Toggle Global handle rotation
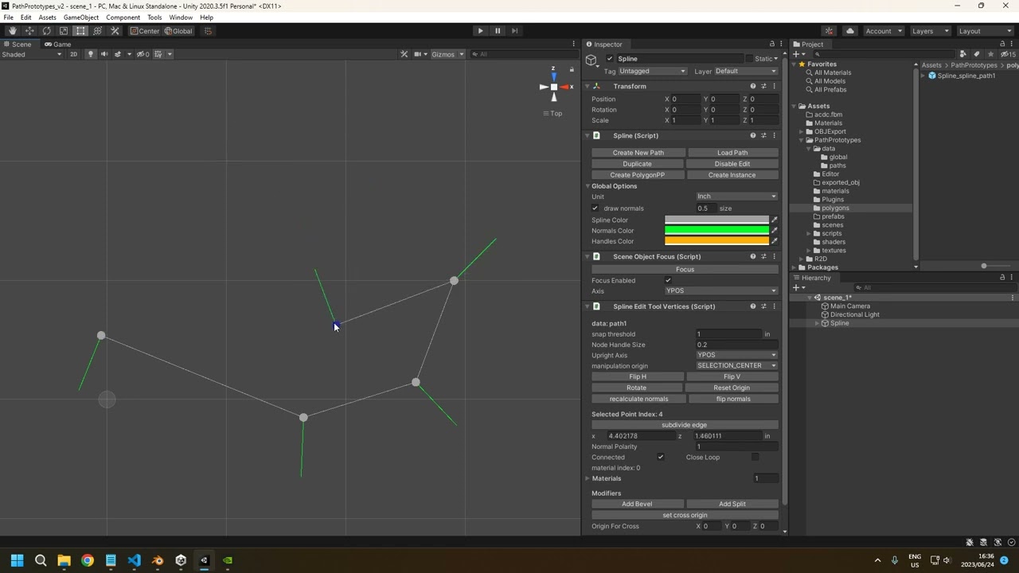 178,31
